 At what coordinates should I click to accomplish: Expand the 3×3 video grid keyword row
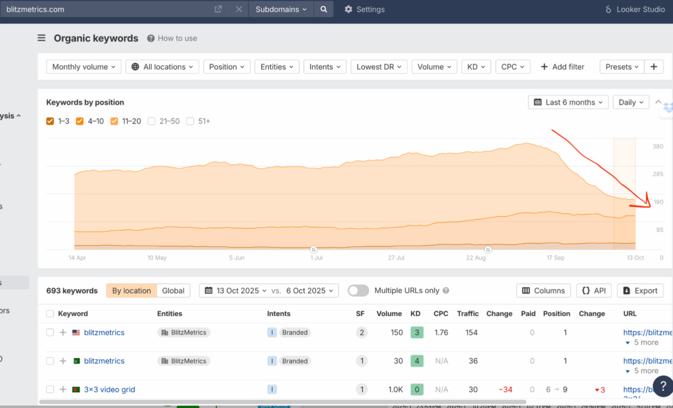[63, 390]
